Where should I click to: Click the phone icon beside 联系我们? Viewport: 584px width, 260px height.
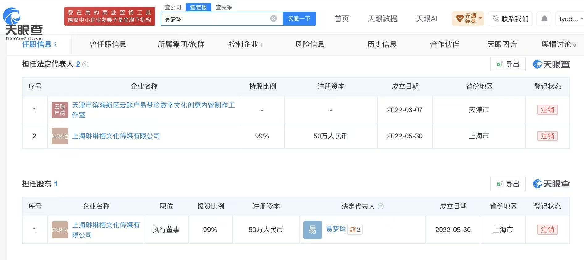tap(495, 18)
